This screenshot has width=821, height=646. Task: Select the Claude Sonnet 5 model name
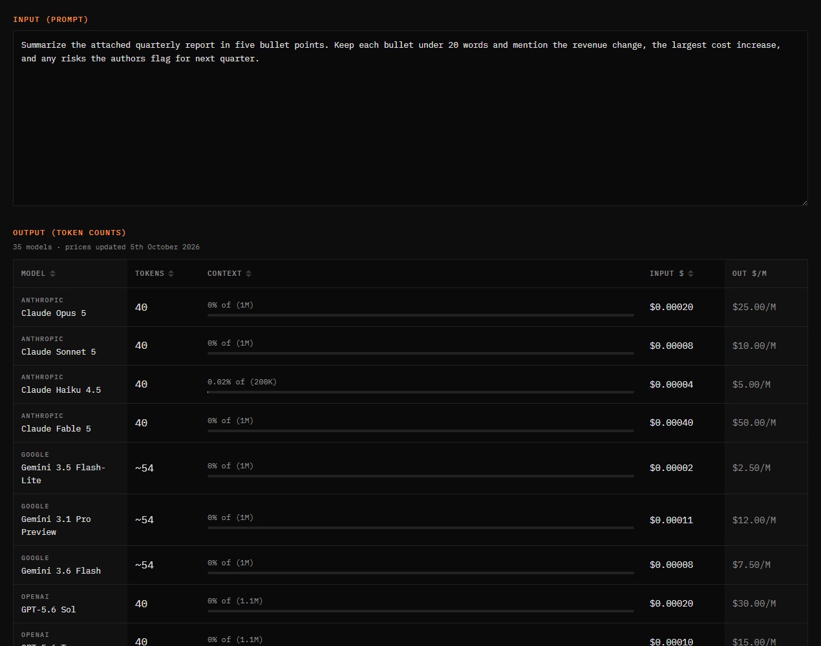click(58, 352)
